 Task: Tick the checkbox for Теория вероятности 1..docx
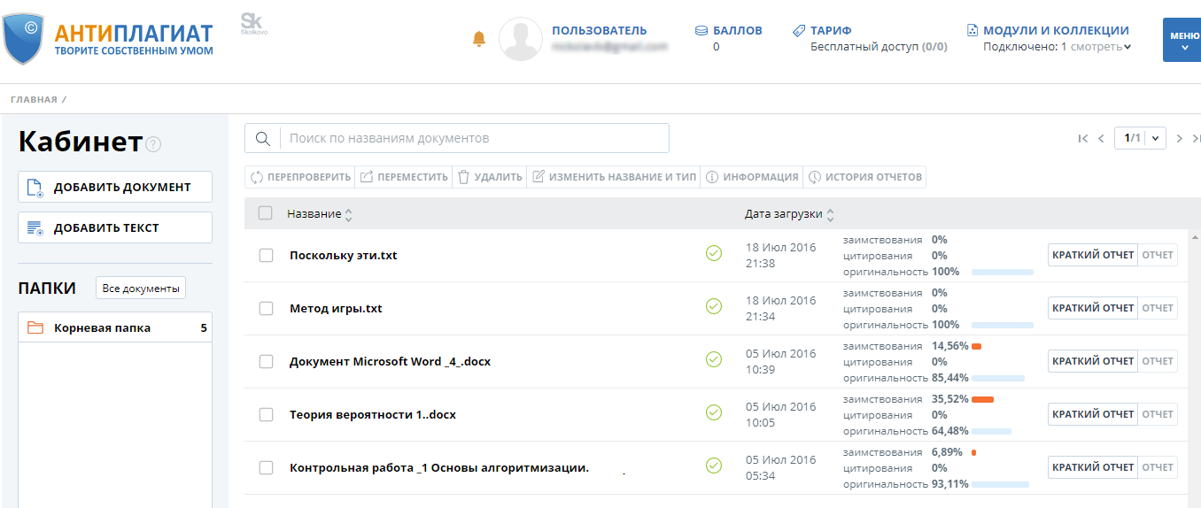(x=266, y=414)
